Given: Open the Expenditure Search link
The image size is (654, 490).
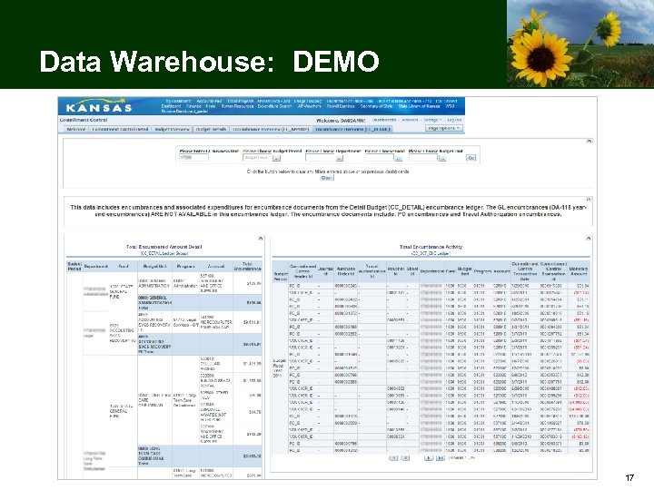Looking at the screenshot, I should coord(274,106).
